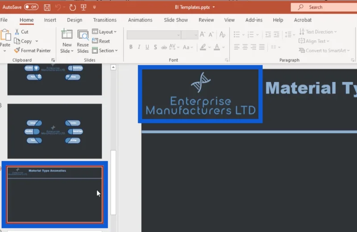Viewport: 357px width, 232px height.
Task: Expand the Copy dropdown arrow
Action: [37, 41]
